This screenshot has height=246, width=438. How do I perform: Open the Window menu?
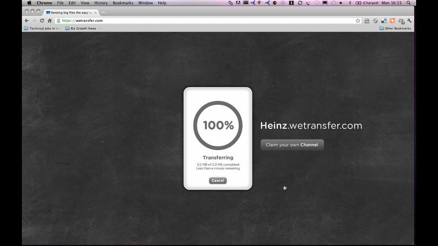pyautogui.click(x=145, y=3)
